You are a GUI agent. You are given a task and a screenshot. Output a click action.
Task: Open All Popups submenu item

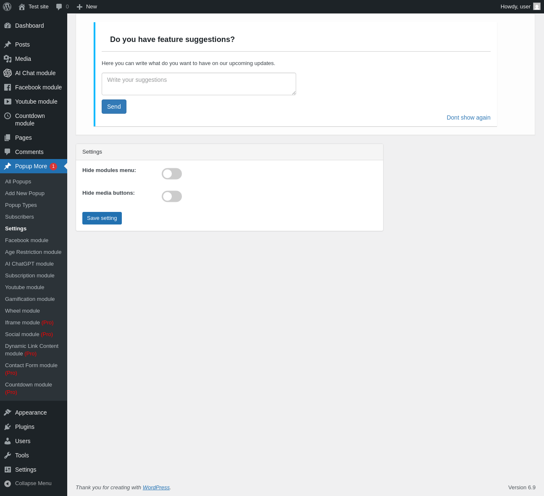click(x=18, y=182)
